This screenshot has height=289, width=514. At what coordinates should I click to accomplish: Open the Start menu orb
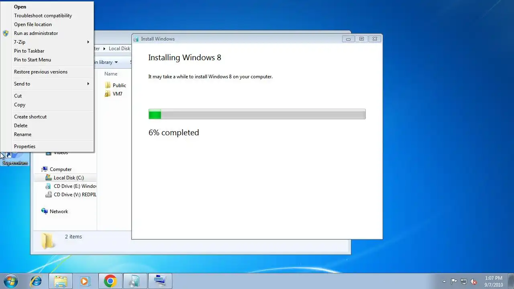(x=11, y=281)
